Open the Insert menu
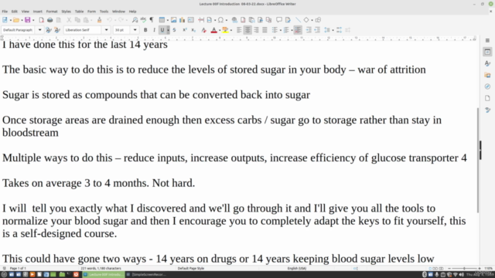The image size is (495, 278). 38,12
